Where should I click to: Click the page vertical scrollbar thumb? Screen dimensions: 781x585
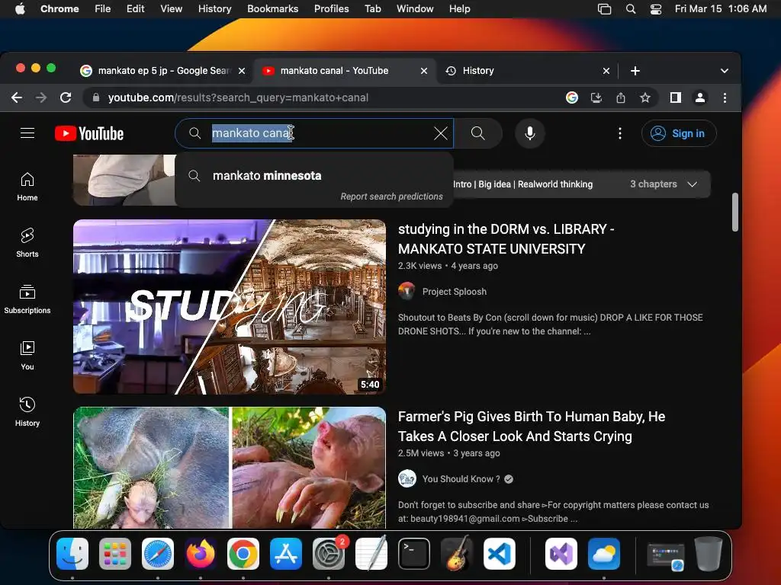[x=734, y=213]
